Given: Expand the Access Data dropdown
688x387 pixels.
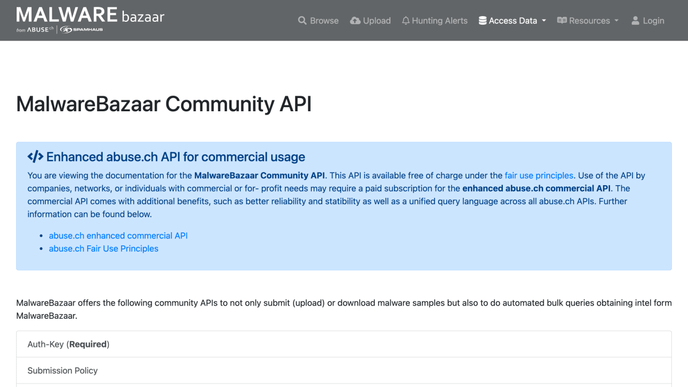Looking at the screenshot, I should [513, 21].
